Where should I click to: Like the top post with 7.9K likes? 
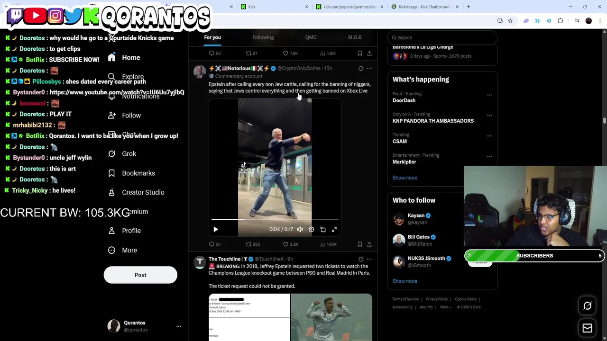pyautogui.click(x=290, y=54)
